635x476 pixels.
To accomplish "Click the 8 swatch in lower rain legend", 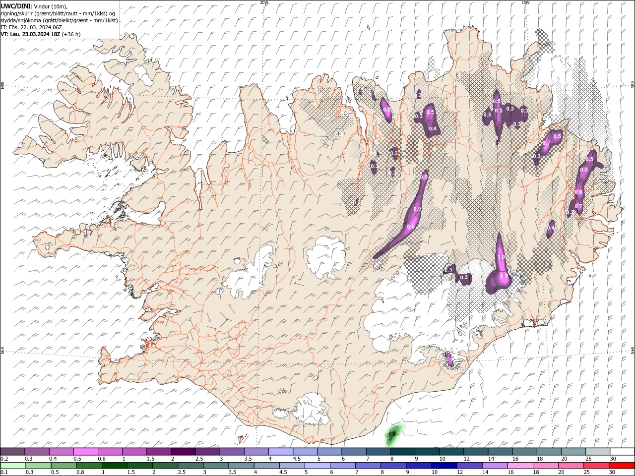I will pos(393,466).
